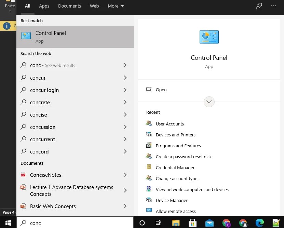This screenshot has height=228, width=284.
Task: Open the three-dots options menu
Action: click(273, 6)
